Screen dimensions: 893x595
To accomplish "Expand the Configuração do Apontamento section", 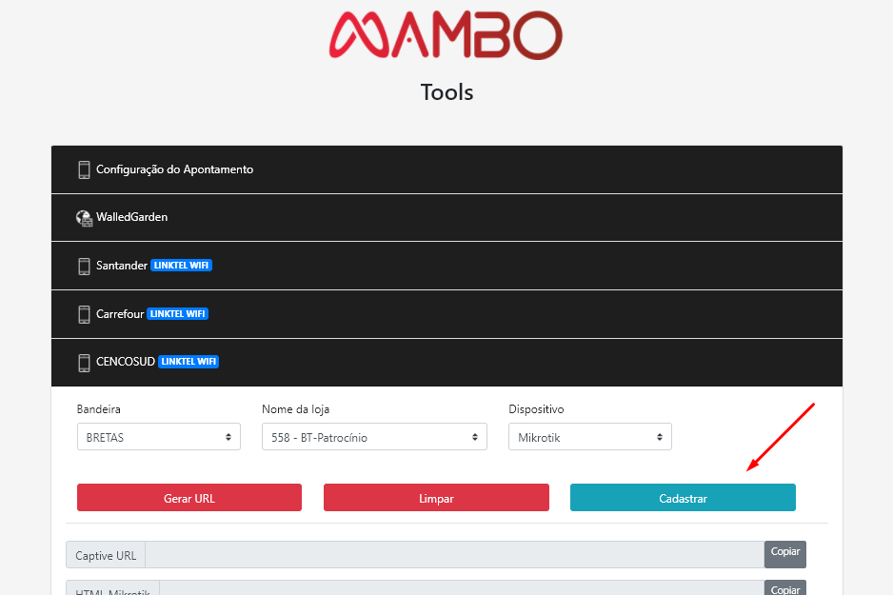I will pyautogui.click(x=446, y=169).
